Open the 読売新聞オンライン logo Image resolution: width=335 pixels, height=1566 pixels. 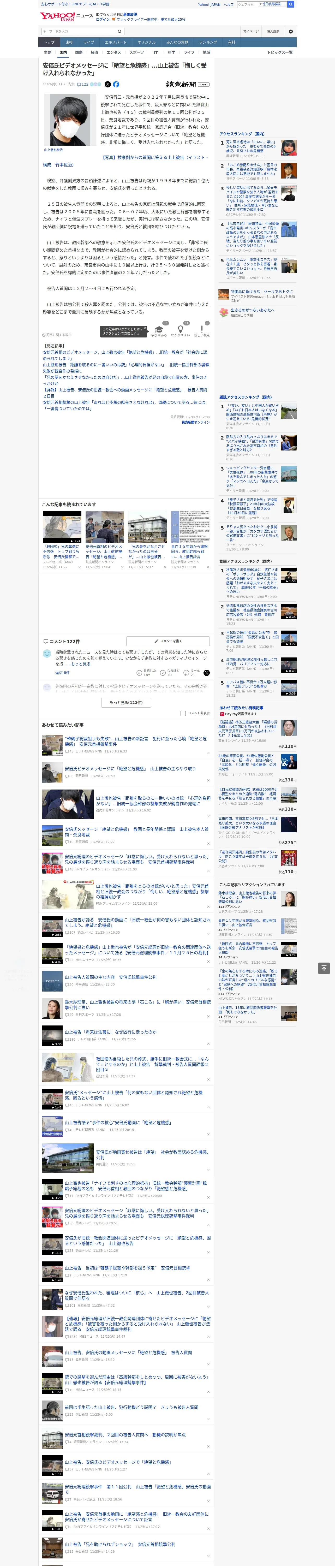[x=188, y=85]
